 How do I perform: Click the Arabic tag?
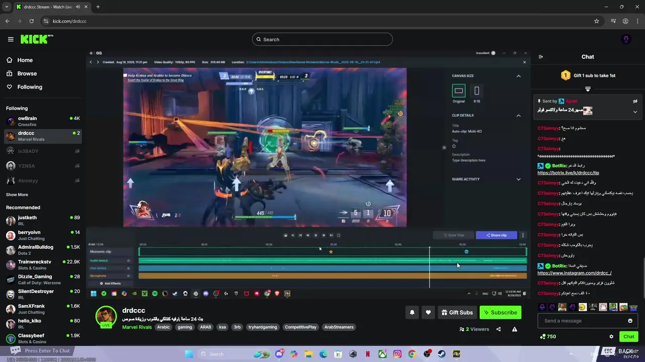coord(163,327)
